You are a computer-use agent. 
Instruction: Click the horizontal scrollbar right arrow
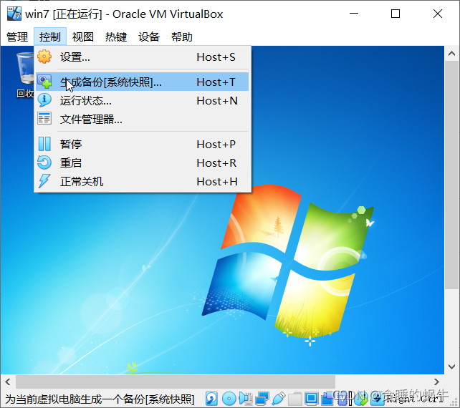pyautogui.click(x=436, y=382)
